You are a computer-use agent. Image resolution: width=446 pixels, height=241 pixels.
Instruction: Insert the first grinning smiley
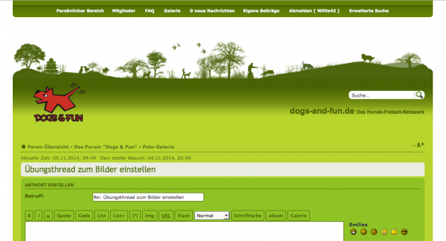(x=353, y=232)
